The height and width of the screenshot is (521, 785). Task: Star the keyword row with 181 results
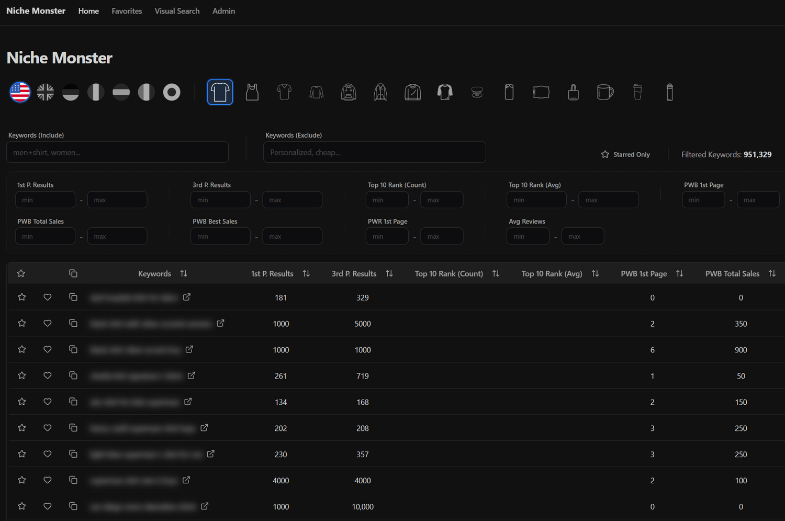(x=22, y=297)
